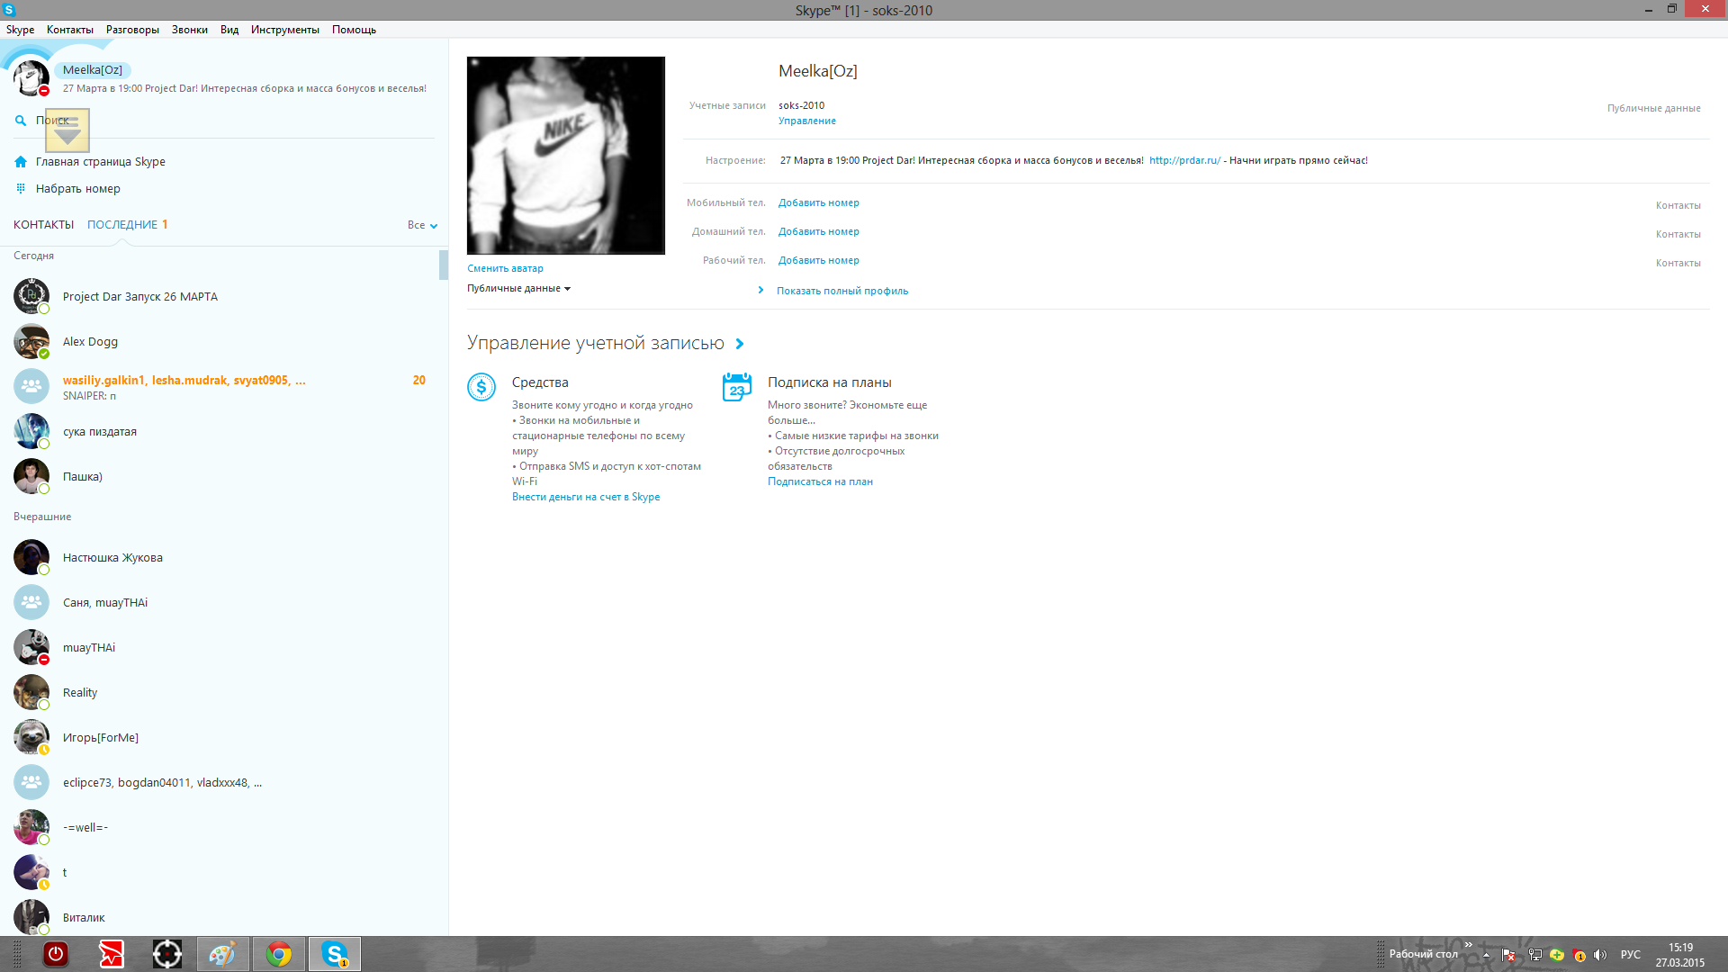Add home phone number
The height and width of the screenshot is (972, 1728).
[818, 231]
